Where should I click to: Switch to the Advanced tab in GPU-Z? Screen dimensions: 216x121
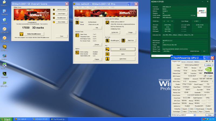190,62
